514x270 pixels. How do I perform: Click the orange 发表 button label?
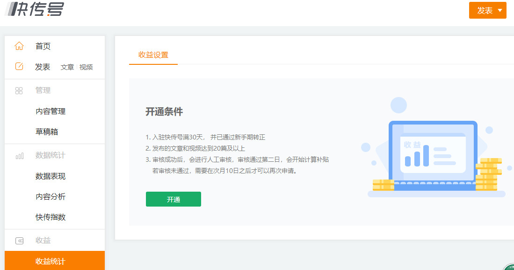click(x=485, y=10)
